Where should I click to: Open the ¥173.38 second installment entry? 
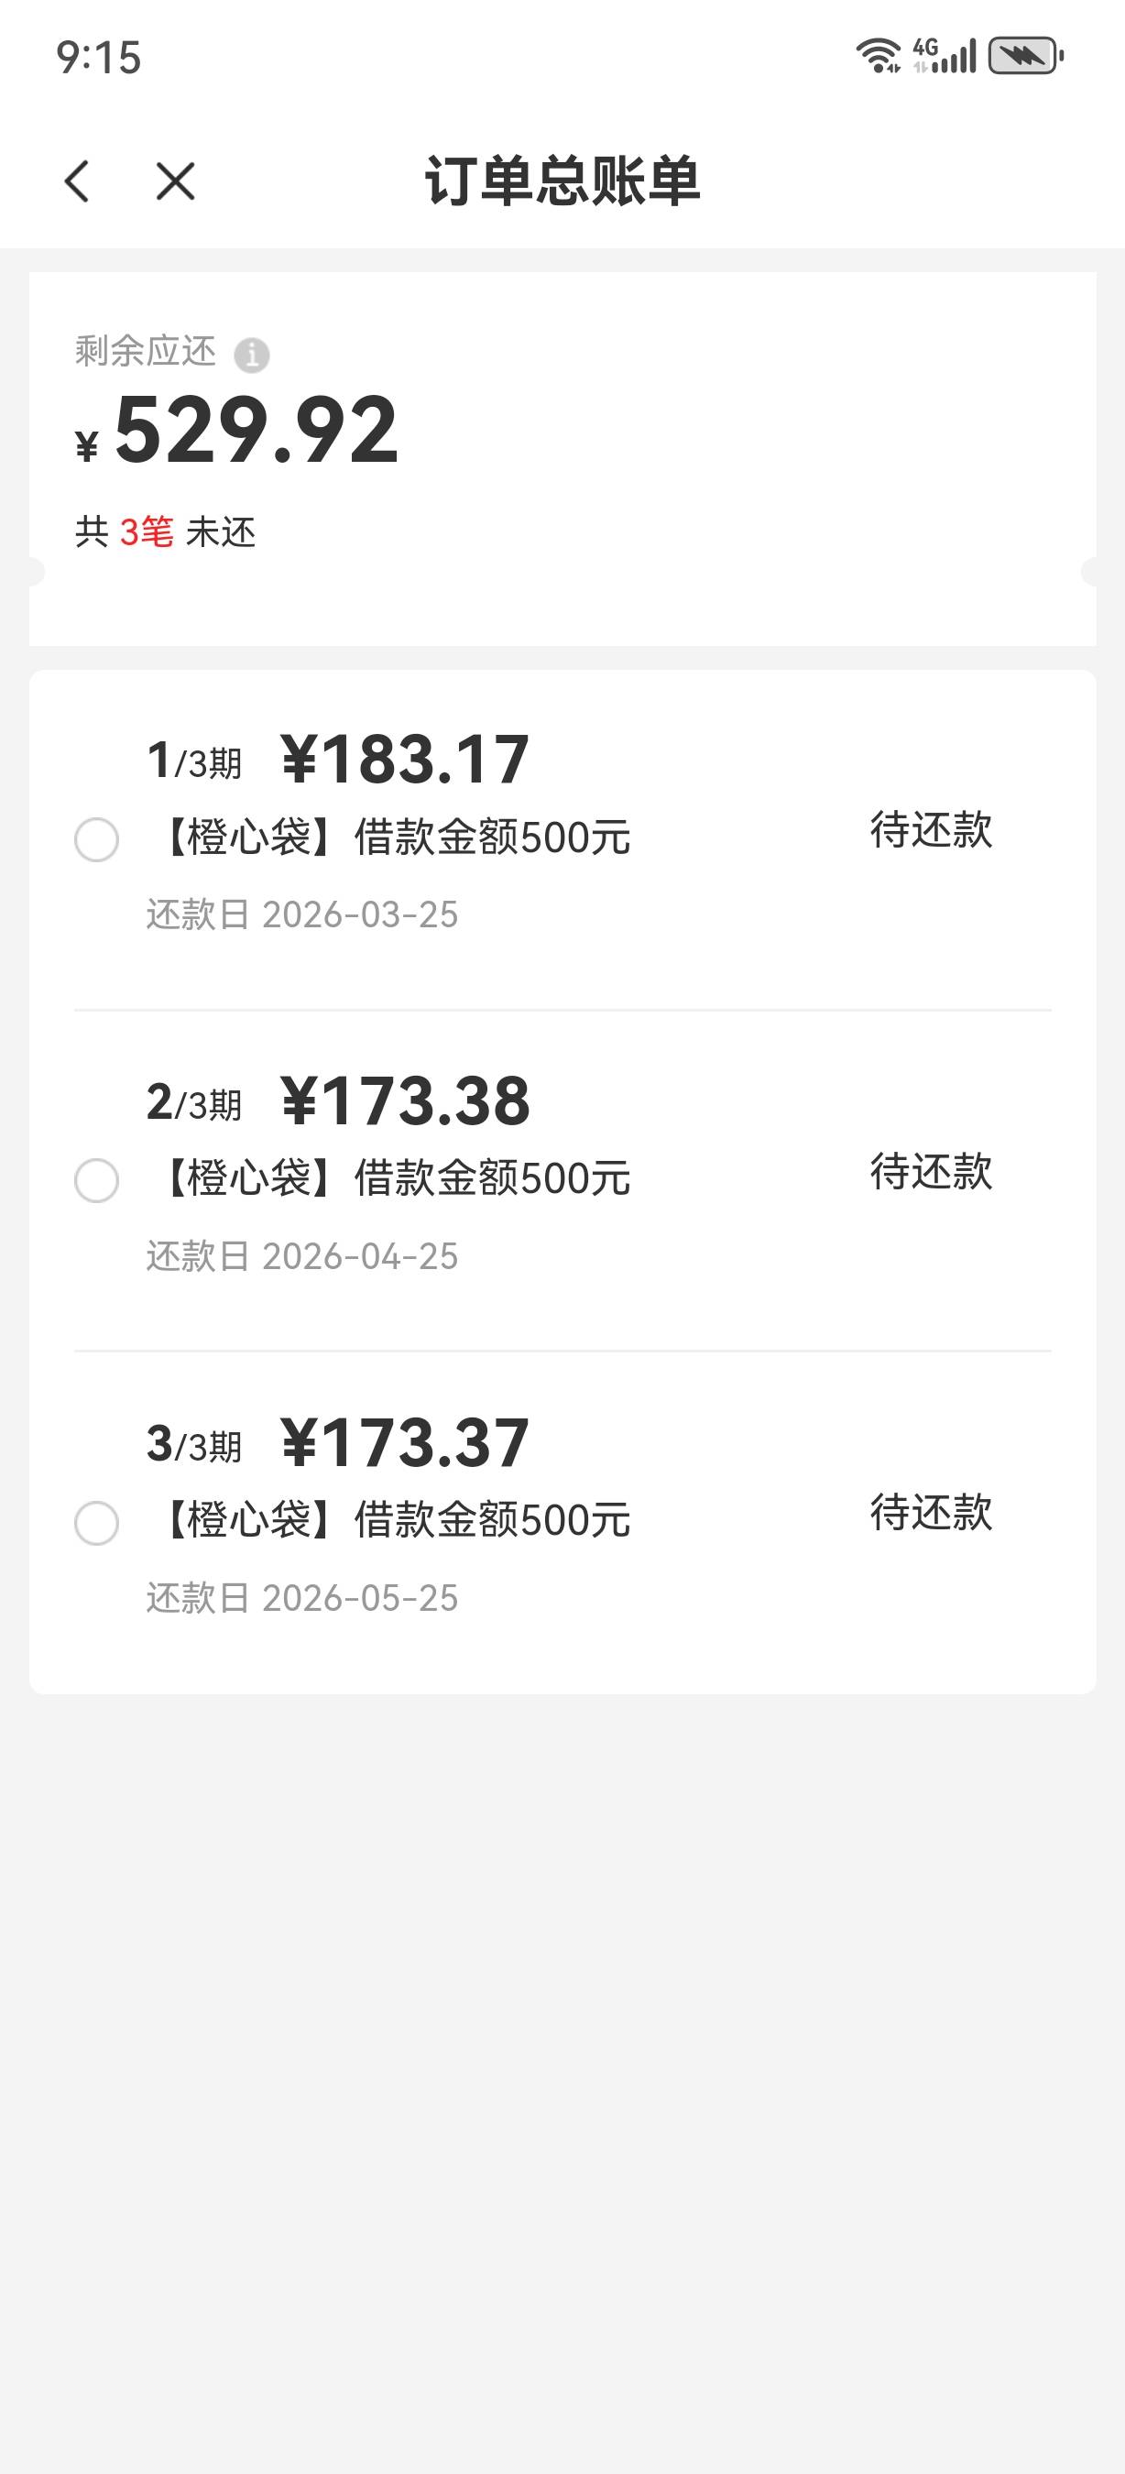coord(404,1101)
